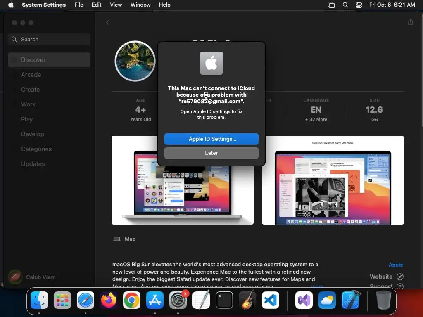Open the File menu
The image size is (423, 317).
79,5
